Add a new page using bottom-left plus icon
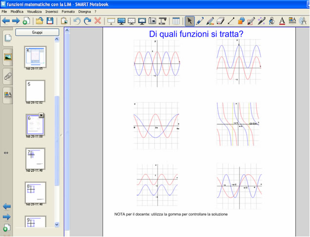The height and width of the screenshot is (237, 310). [6, 228]
